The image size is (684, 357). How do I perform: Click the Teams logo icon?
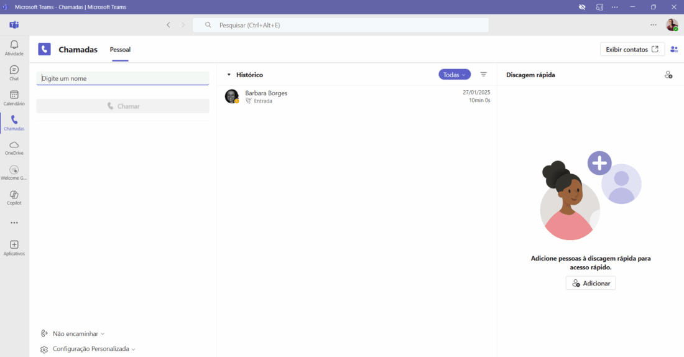[x=14, y=25]
